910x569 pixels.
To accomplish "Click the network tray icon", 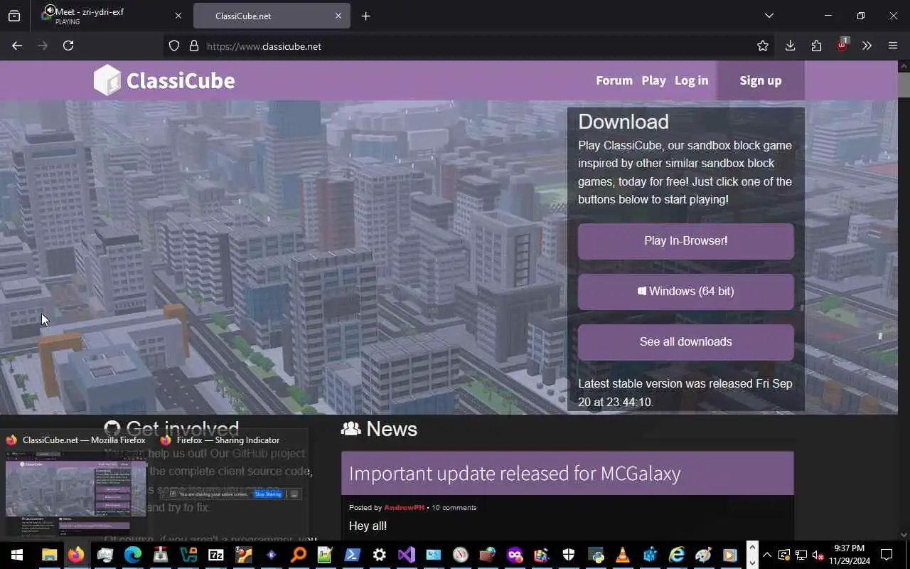I will tap(801, 555).
